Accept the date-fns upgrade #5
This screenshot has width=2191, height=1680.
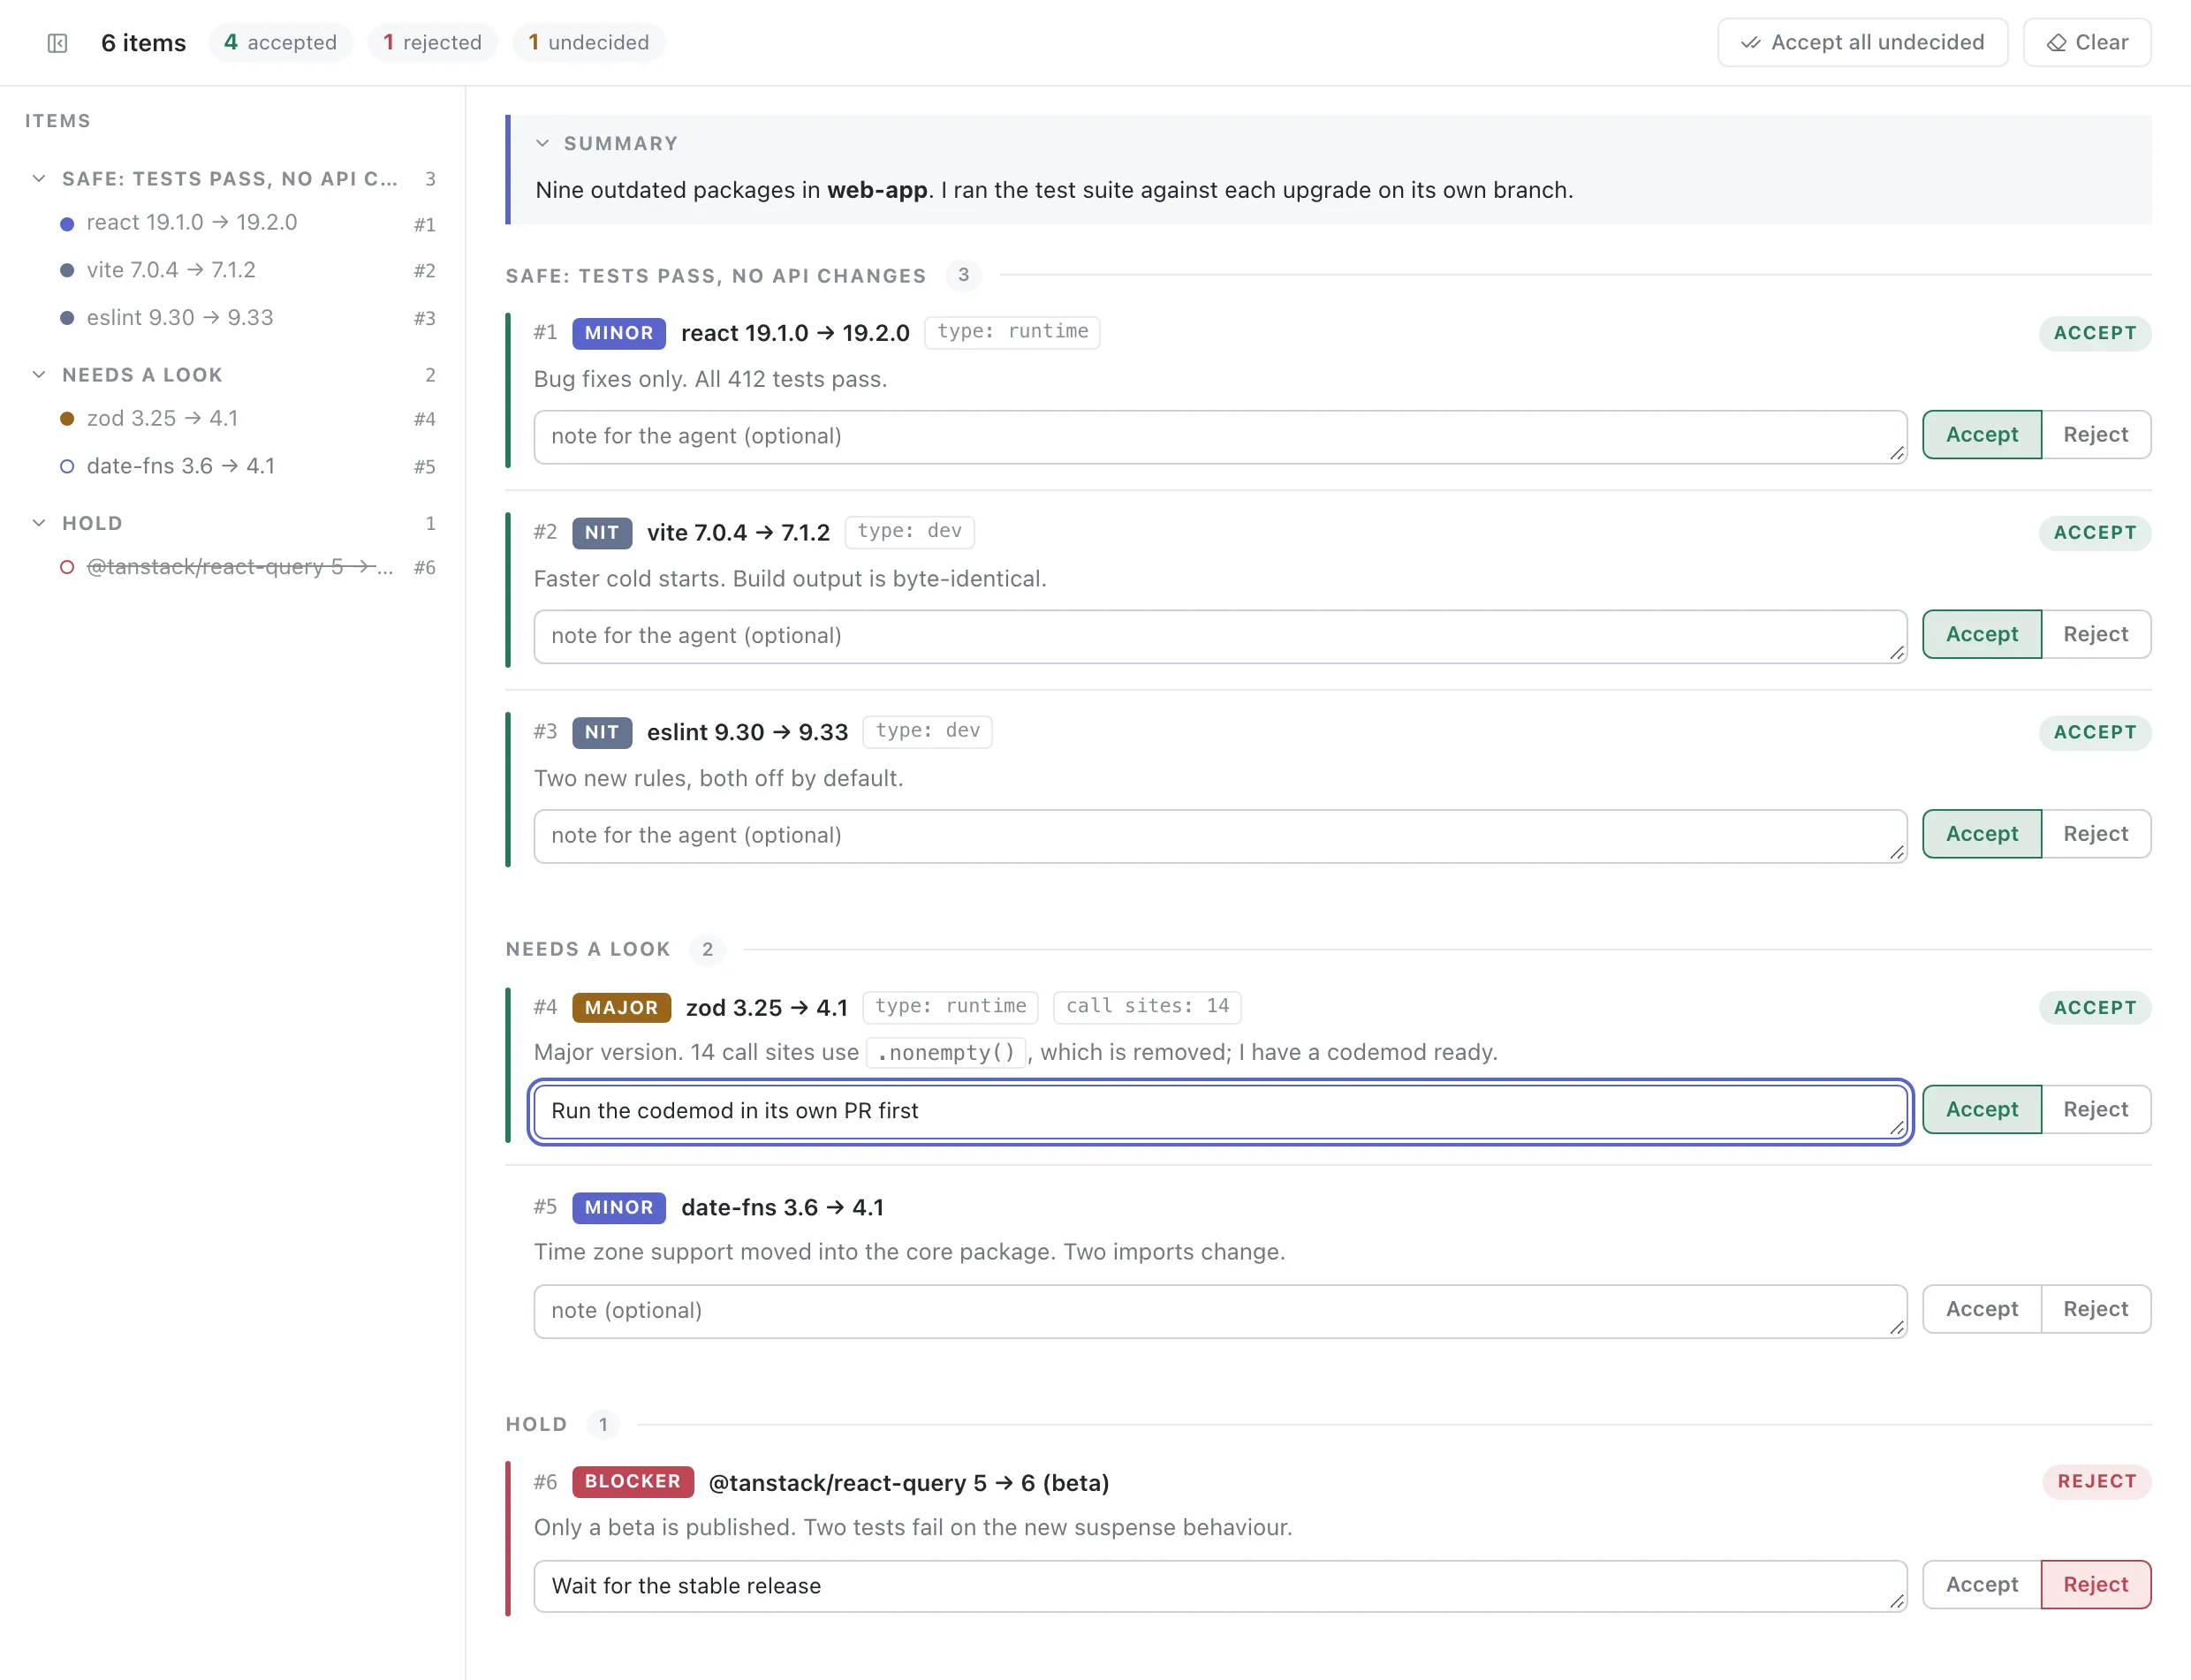coord(1981,1309)
